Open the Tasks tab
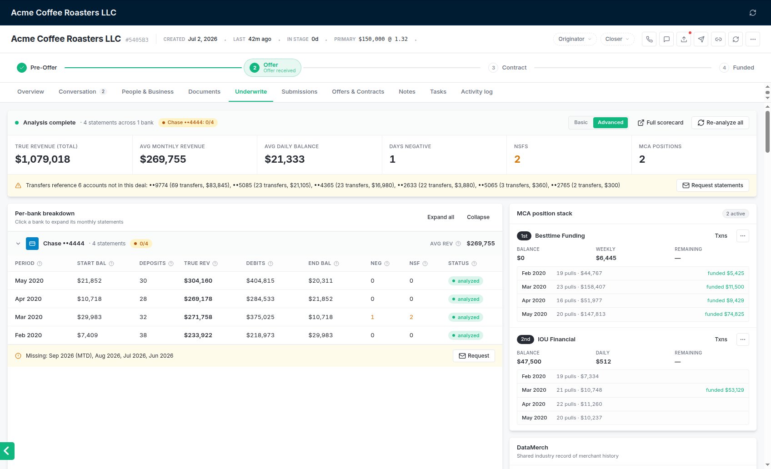Image resolution: width=771 pixels, height=469 pixels. coord(438,92)
